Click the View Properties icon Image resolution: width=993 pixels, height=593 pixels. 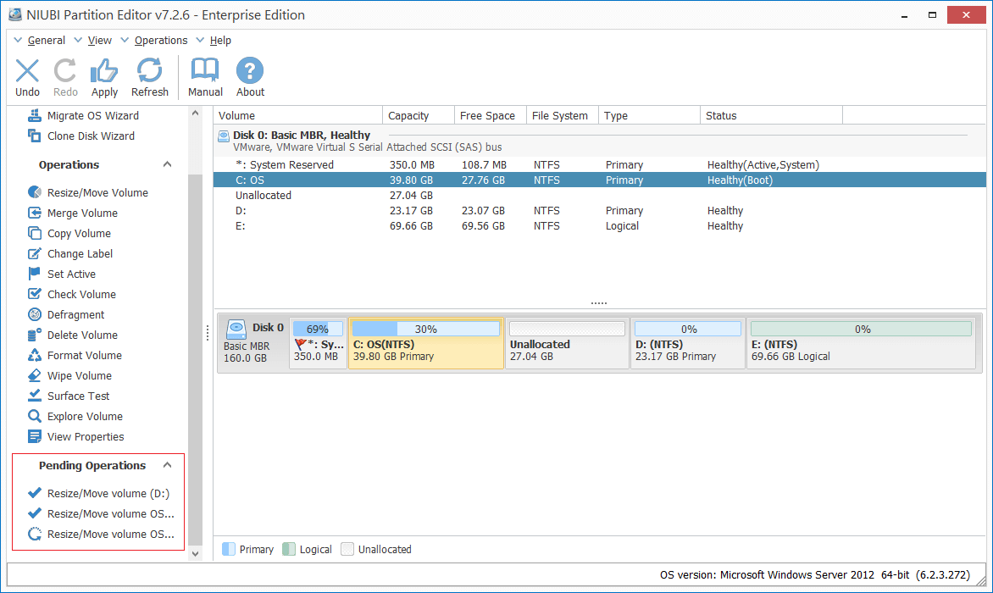pyautogui.click(x=35, y=436)
